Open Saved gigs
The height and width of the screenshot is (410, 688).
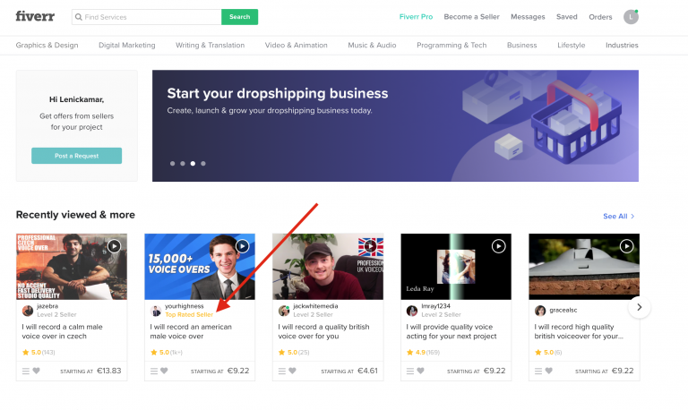pyautogui.click(x=567, y=17)
